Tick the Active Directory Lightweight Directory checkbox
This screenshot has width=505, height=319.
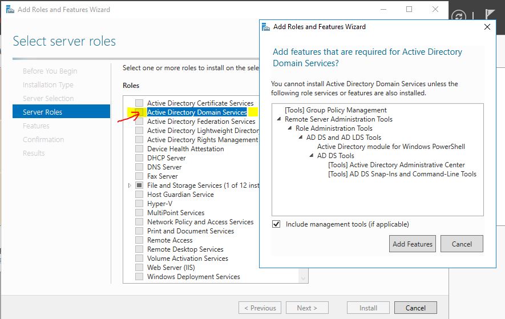click(139, 131)
